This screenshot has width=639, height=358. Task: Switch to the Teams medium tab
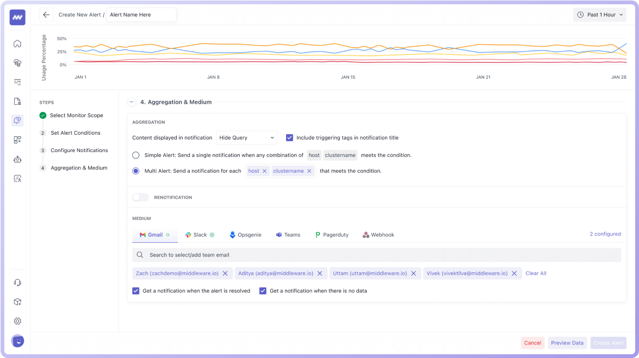(x=288, y=235)
